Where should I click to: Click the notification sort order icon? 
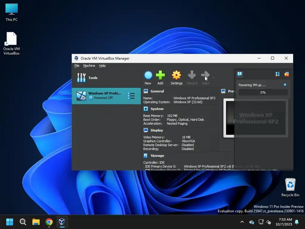coord(278,74)
